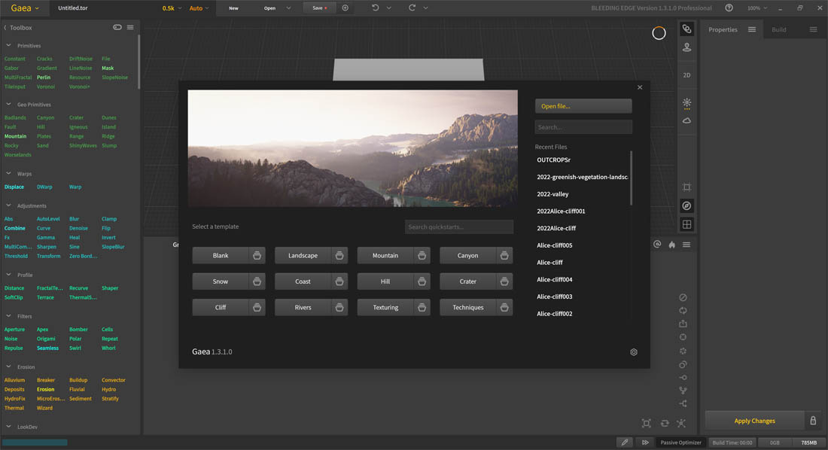Choose the Rivers template button
Image resolution: width=828 pixels, height=450 pixels.
(x=303, y=307)
